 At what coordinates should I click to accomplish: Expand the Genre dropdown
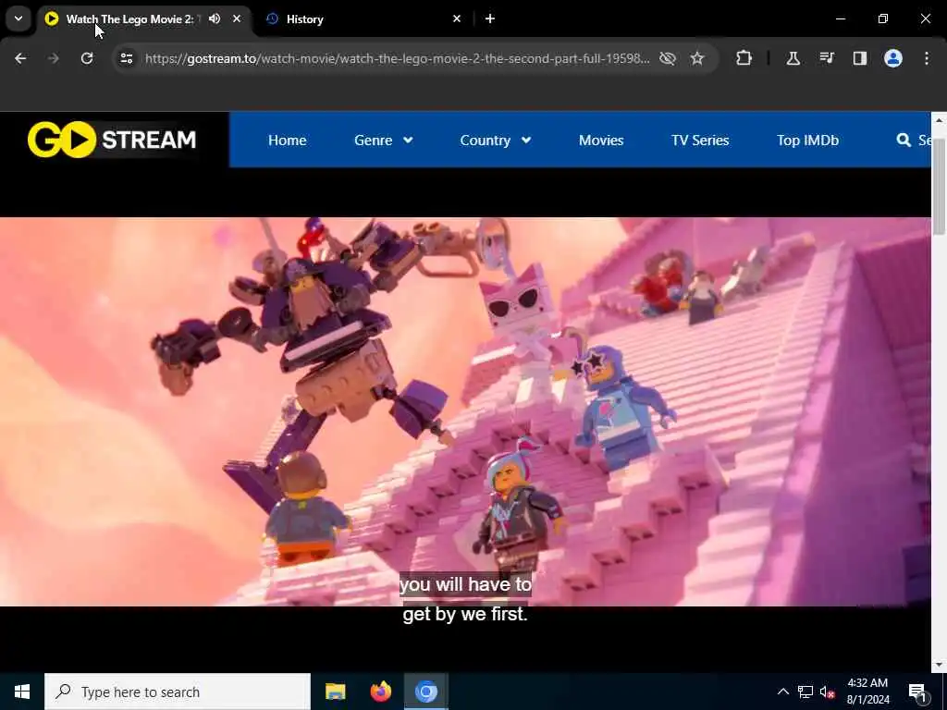[384, 141]
